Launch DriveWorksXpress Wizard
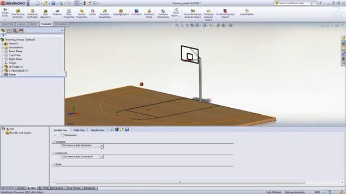This screenshot has height=194, width=346. (x=225, y=14)
